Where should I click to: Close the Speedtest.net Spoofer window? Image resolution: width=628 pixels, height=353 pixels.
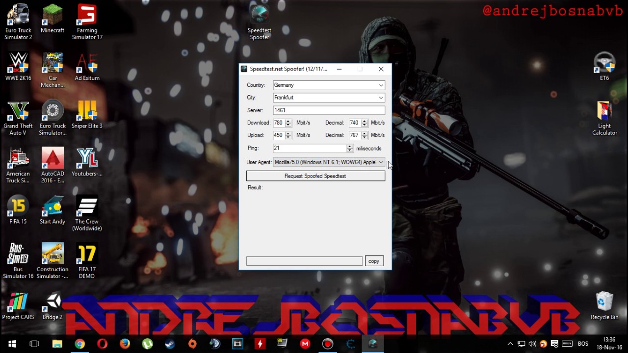381,69
